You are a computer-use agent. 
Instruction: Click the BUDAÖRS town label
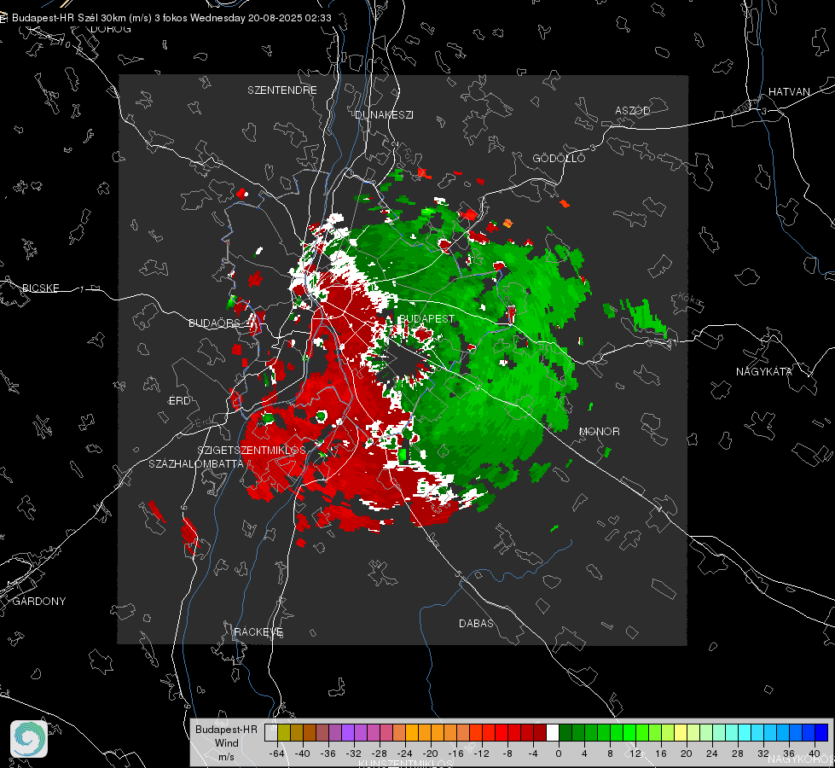[214, 323]
